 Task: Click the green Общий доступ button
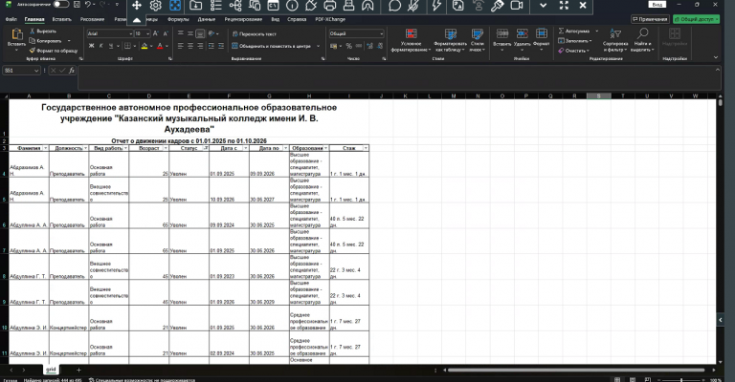coord(696,19)
